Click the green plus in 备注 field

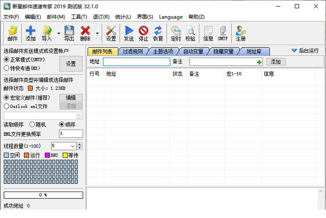[x=259, y=62]
